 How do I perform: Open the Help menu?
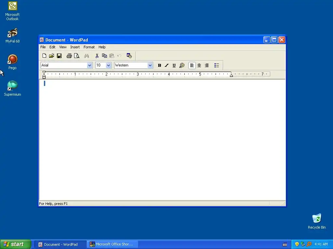click(x=102, y=47)
